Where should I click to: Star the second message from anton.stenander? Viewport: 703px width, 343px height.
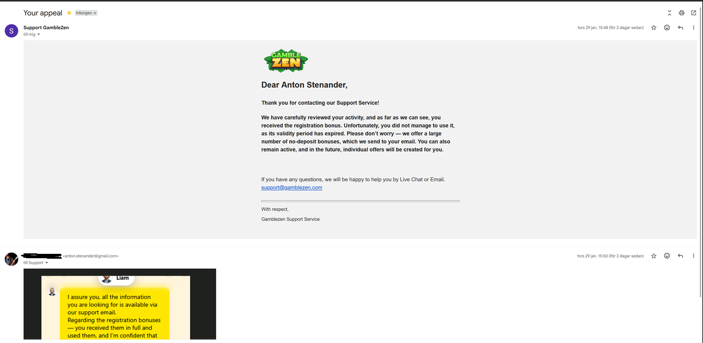click(x=654, y=256)
